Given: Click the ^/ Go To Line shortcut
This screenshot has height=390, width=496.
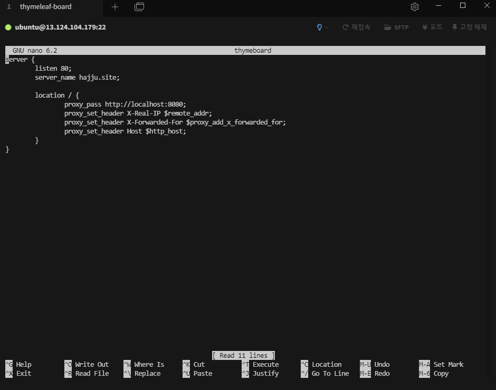Looking at the screenshot, I should (x=325, y=374).
